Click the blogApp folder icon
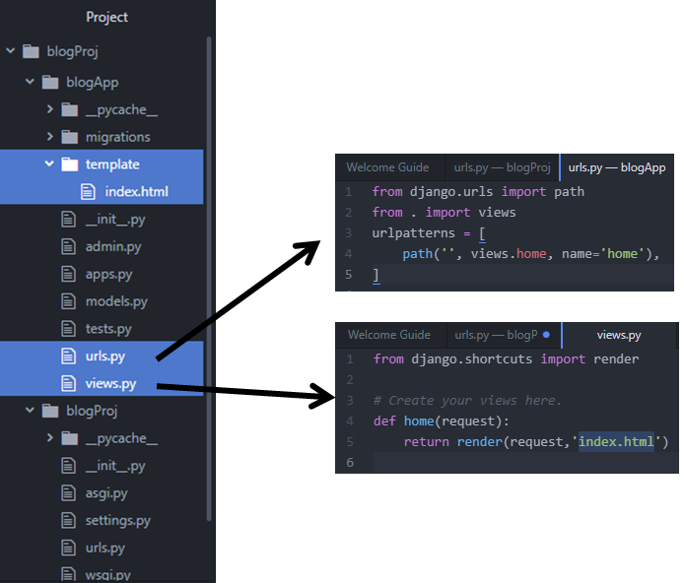The height and width of the screenshot is (583, 684). 49,83
